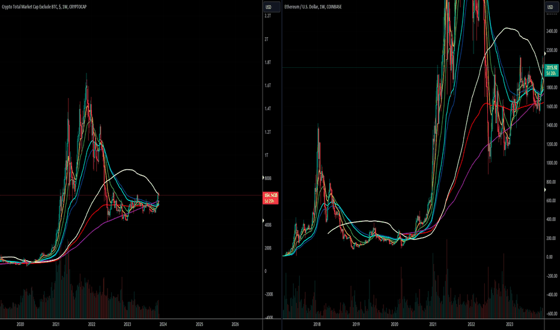
Task: Open USD currency dropdown on Ethereum chart
Action: click(552, 7)
